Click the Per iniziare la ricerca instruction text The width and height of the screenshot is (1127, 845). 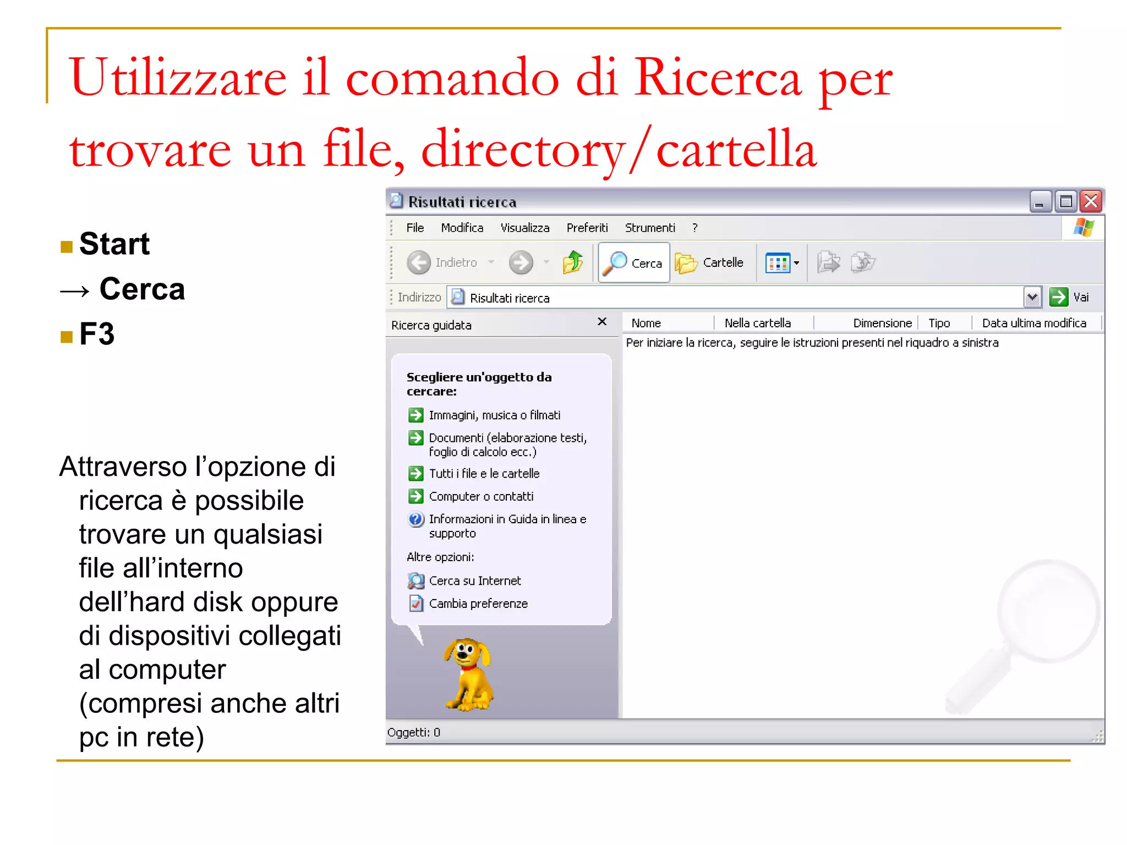click(x=812, y=343)
